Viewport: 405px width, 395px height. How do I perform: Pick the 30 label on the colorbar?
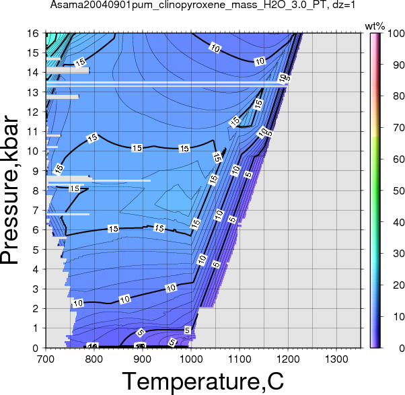tap(398, 254)
